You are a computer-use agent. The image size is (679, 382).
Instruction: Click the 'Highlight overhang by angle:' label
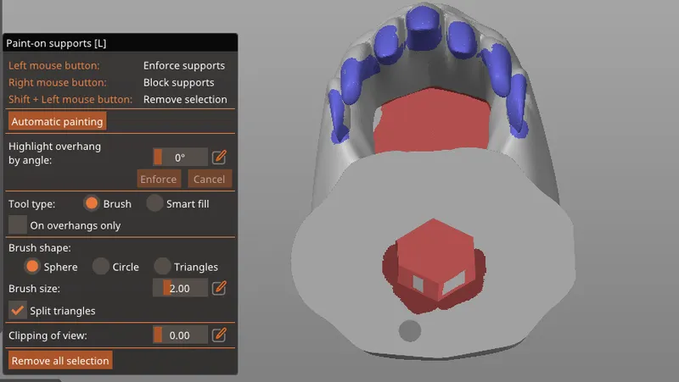click(54, 153)
